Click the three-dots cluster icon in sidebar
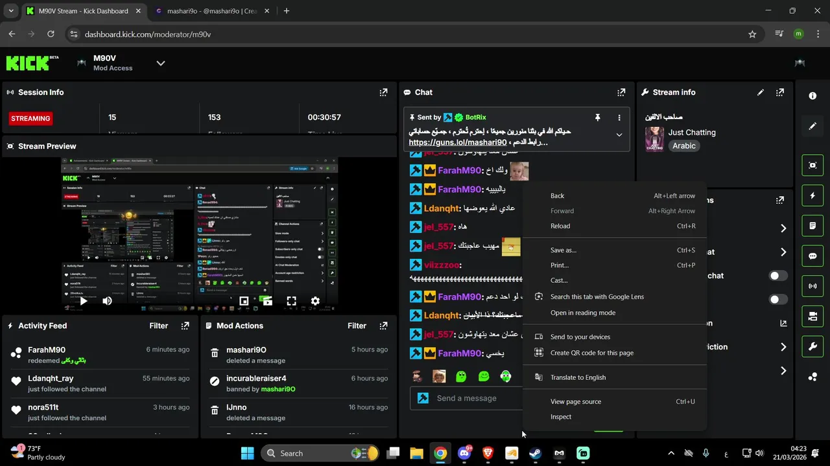 pyautogui.click(x=812, y=377)
